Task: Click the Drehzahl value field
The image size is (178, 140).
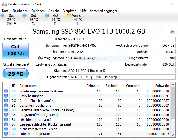Action: click(x=162, y=52)
